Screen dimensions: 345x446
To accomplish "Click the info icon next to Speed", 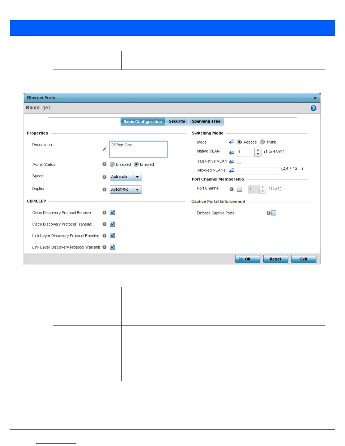I will 104,177.
